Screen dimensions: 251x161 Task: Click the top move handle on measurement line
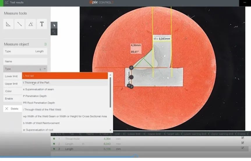pos(131,68)
